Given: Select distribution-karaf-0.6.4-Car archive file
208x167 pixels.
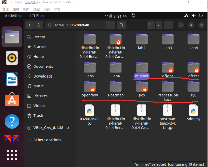Looking at the screenshot, I should (142, 117).
